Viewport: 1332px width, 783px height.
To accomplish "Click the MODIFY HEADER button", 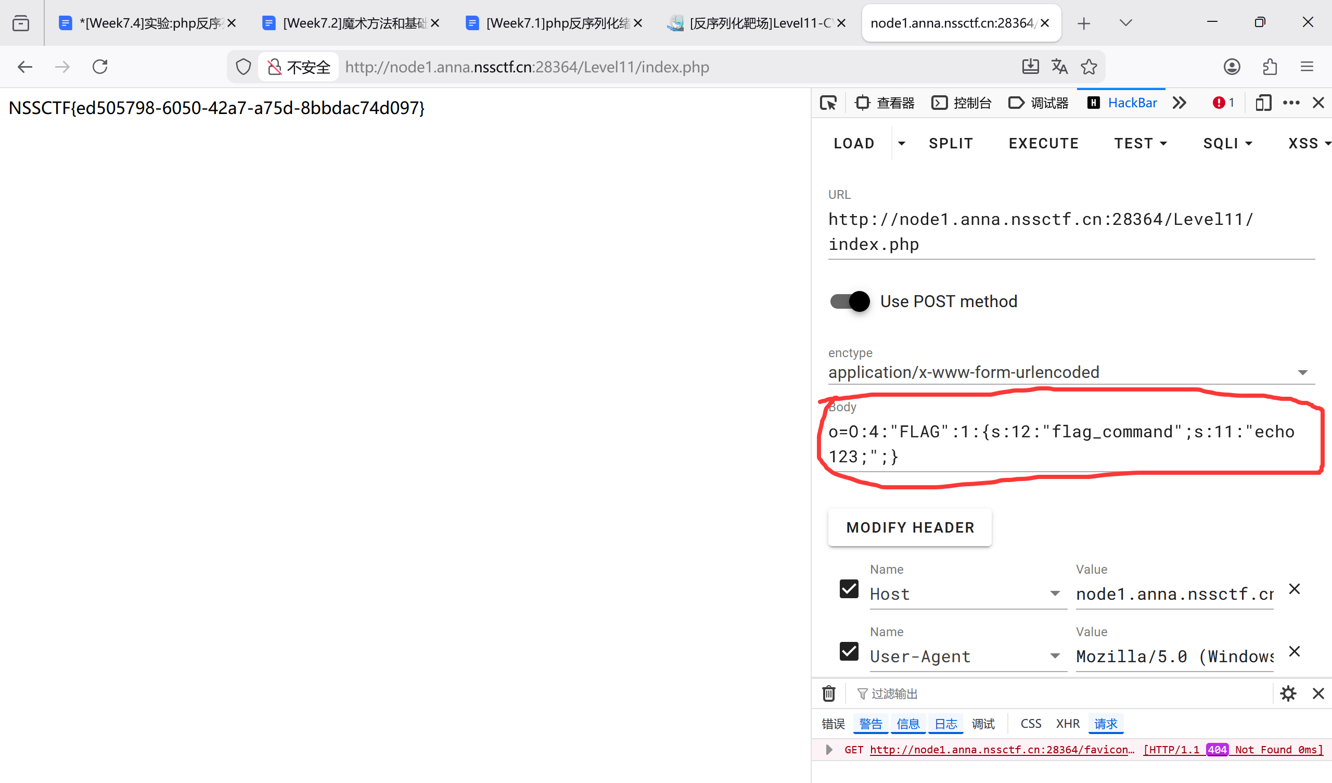I will click(910, 527).
